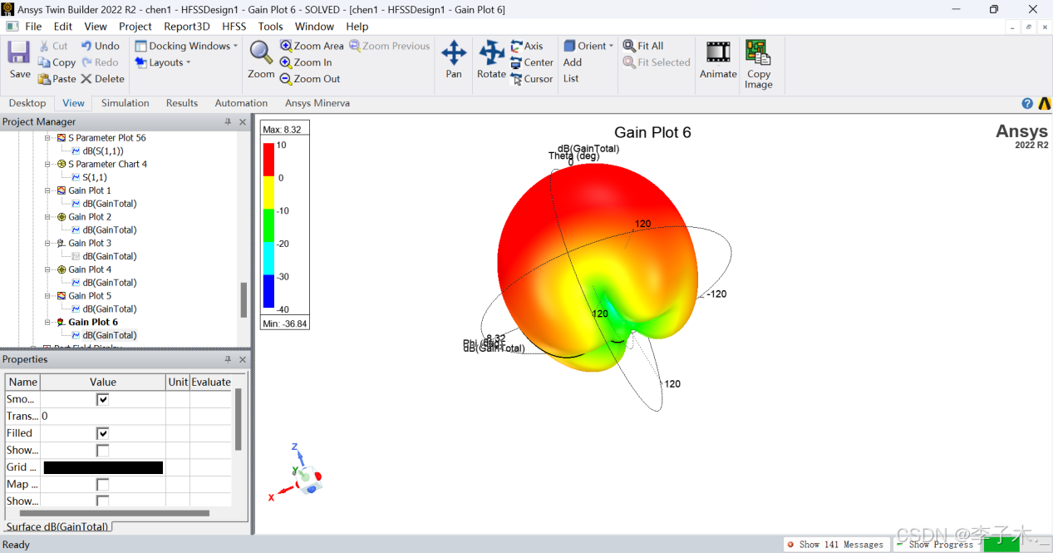Select the Rotate tool
The height and width of the screenshot is (553, 1053).
coord(491,58)
